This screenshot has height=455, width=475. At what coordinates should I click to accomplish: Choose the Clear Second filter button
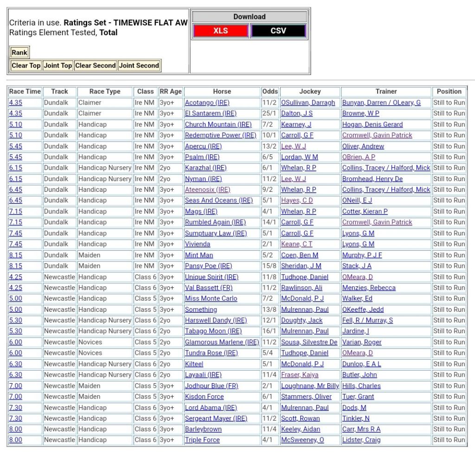coord(95,65)
